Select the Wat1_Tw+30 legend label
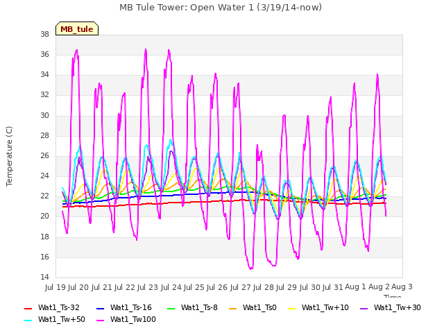Screen dimensions: 444x333 [x=398, y=307]
